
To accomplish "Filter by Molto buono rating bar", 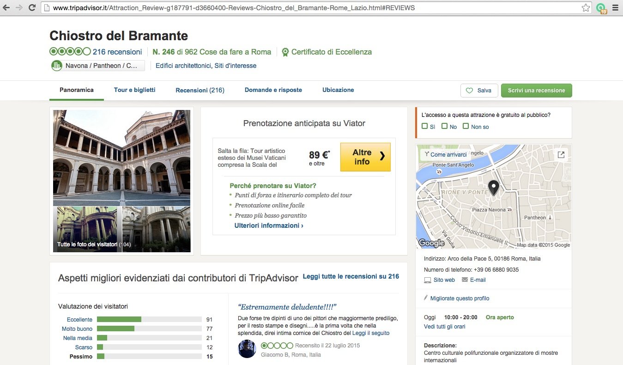I will coord(149,328).
